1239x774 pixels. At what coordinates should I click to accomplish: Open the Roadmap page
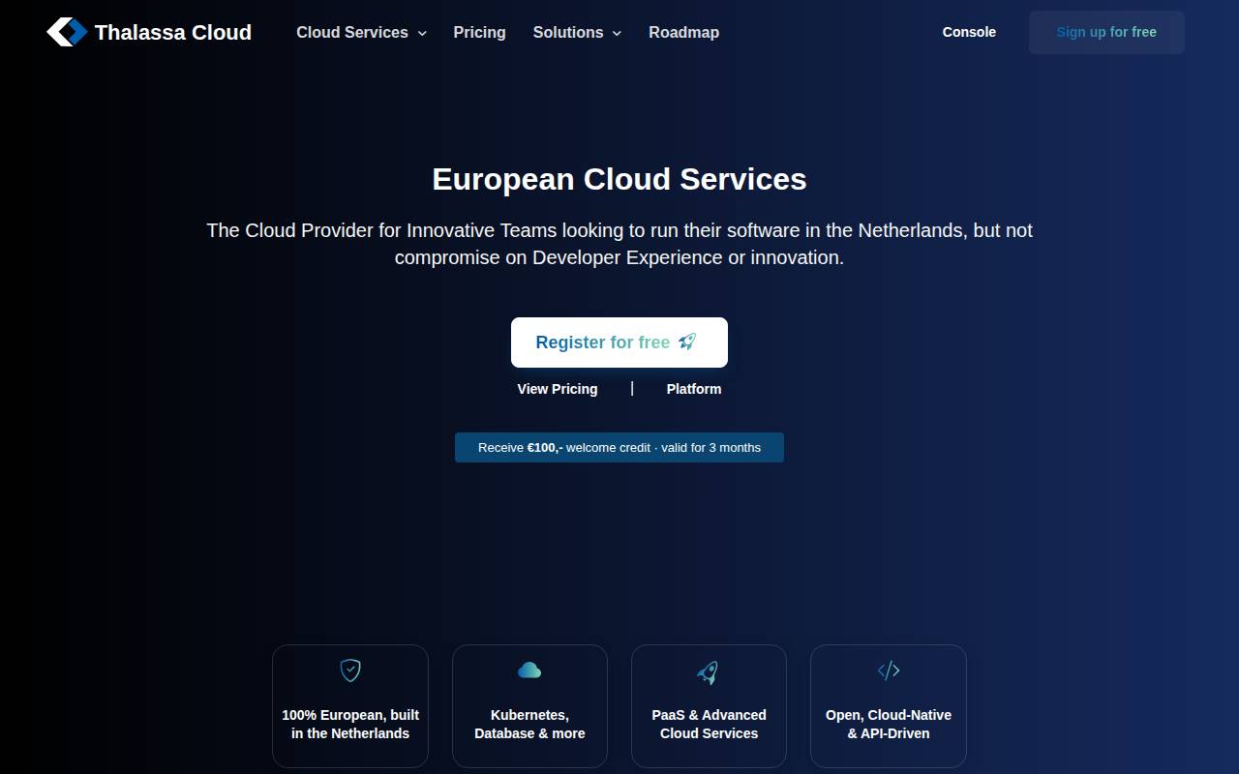(x=683, y=32)
